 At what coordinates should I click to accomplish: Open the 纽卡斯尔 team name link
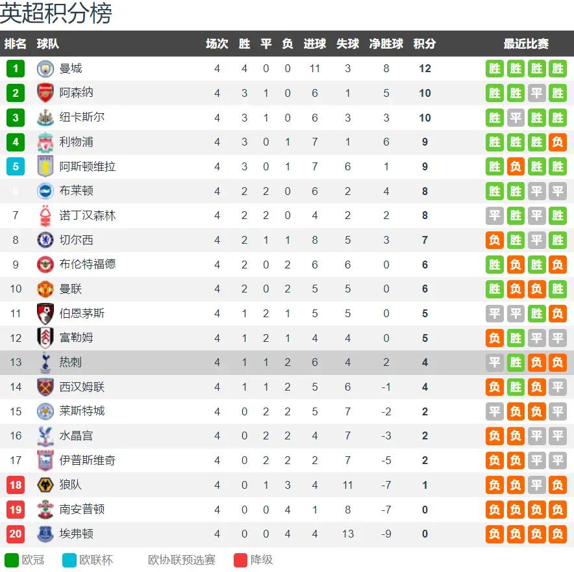(x=82, y=117)
